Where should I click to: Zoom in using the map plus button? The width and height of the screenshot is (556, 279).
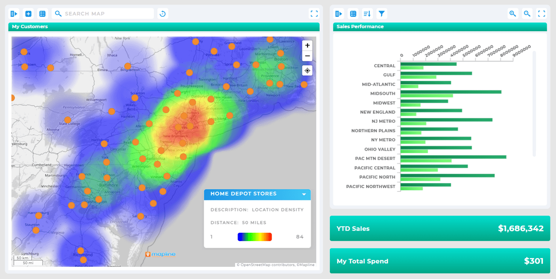coord(307,45)
